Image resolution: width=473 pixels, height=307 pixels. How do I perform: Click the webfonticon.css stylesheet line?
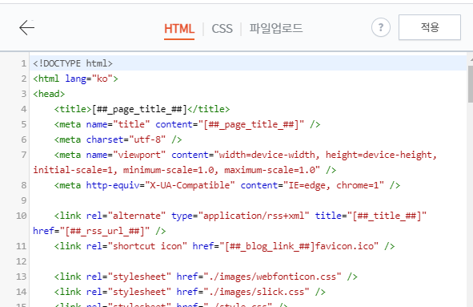[206, 277]
